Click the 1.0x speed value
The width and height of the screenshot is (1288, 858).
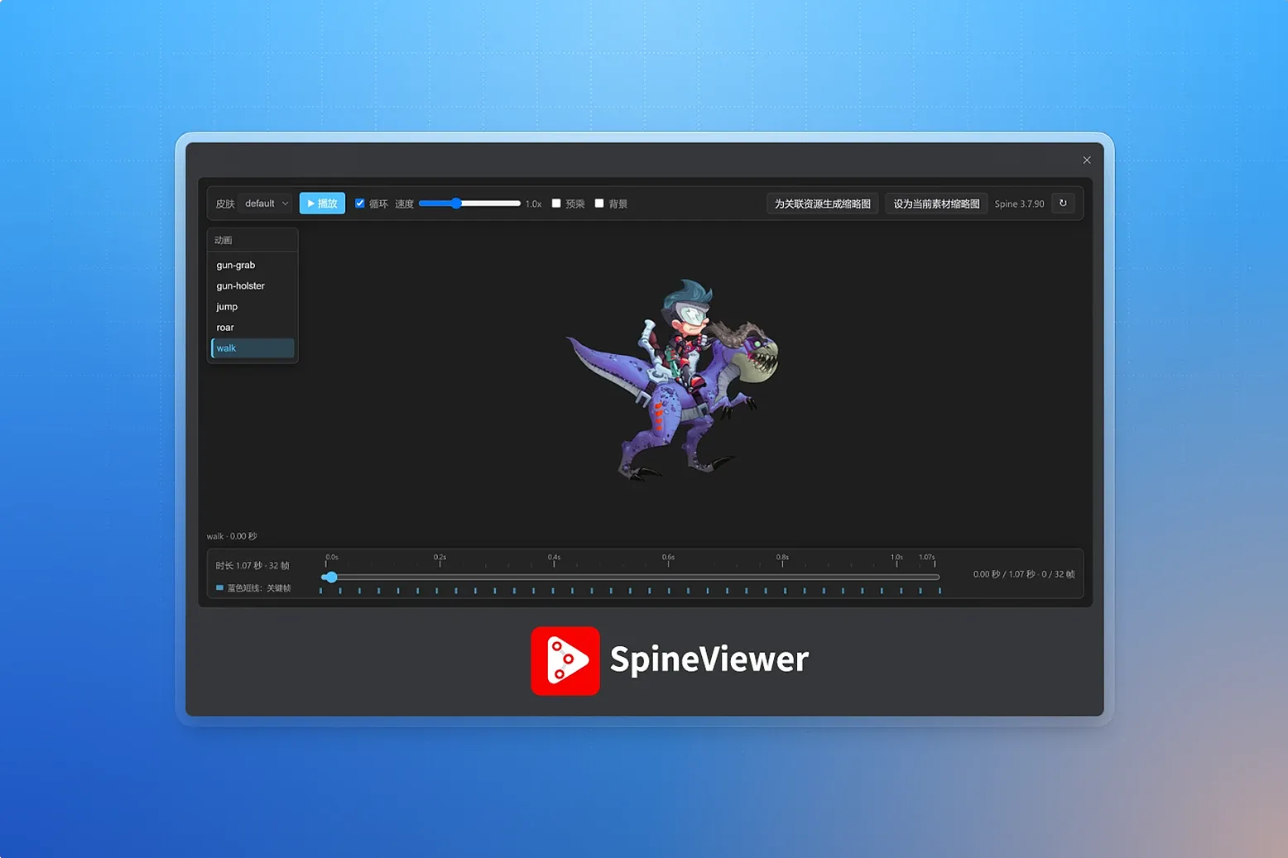point(533,204)
